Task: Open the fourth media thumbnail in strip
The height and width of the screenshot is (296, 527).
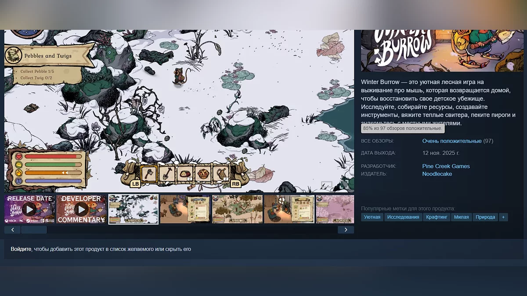Action: 185,209
